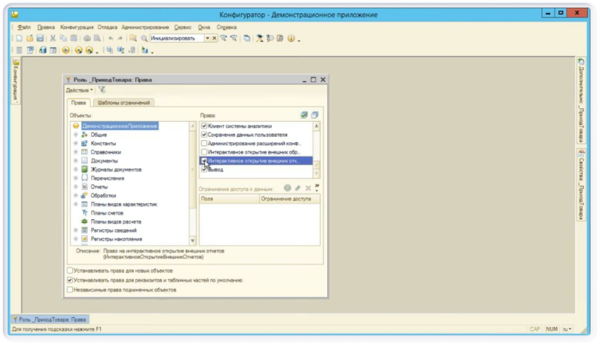
Task: Open the Конфигурация menu
Action: point(77,28)
